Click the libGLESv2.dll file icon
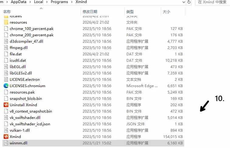Viewport: 230px width, 148px height. click(6, 73)
